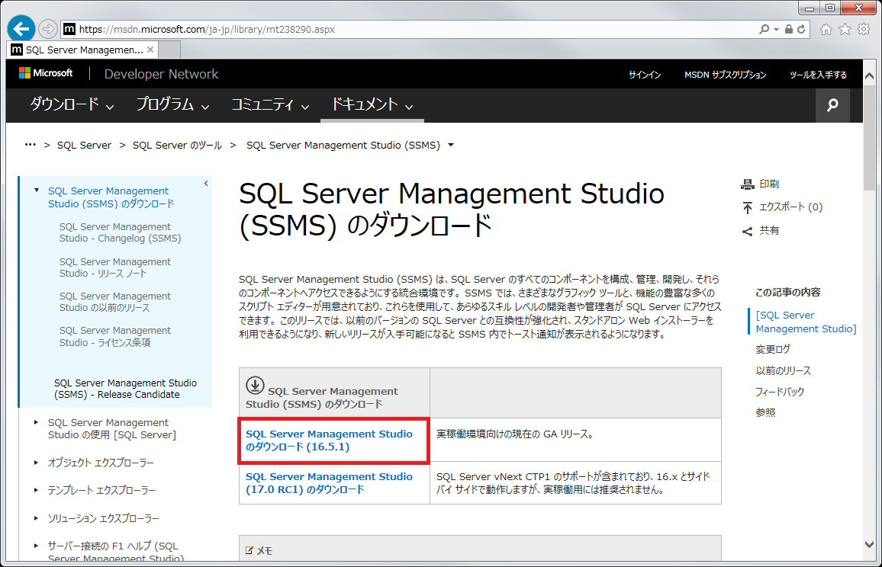This screenshot has height=567, width=882.
Task: Click the サインイン link
Action: [x=645, y=75]
